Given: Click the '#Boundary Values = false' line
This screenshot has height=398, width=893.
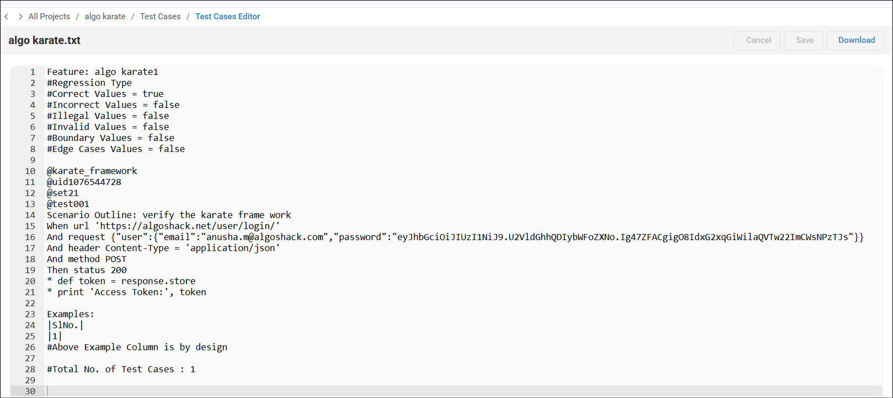Looking at the screenshot, I should [110, 138].
